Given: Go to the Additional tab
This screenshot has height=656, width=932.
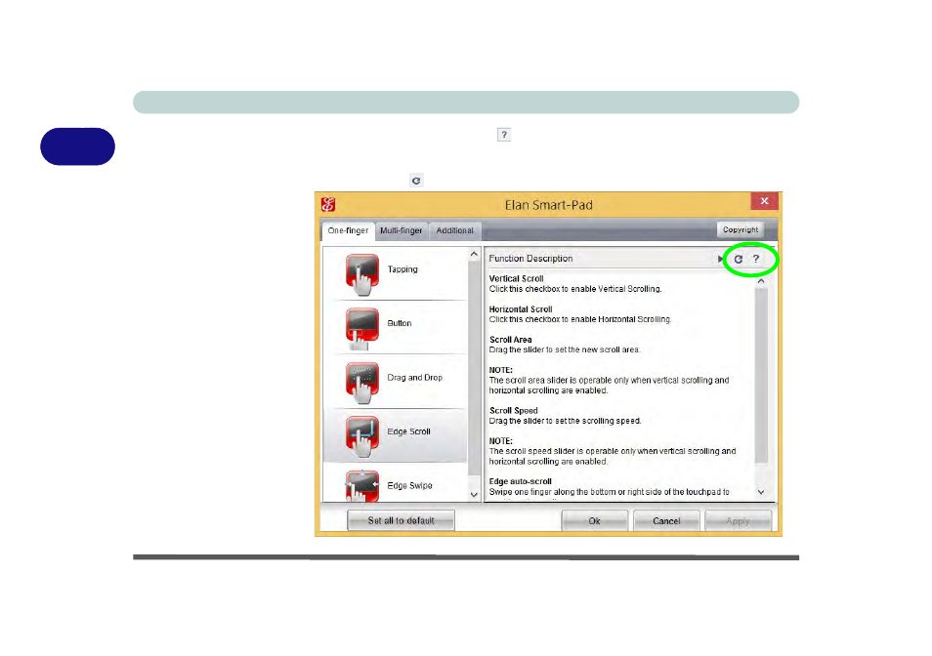Looking at the screenshot, I should pos(454,230).
